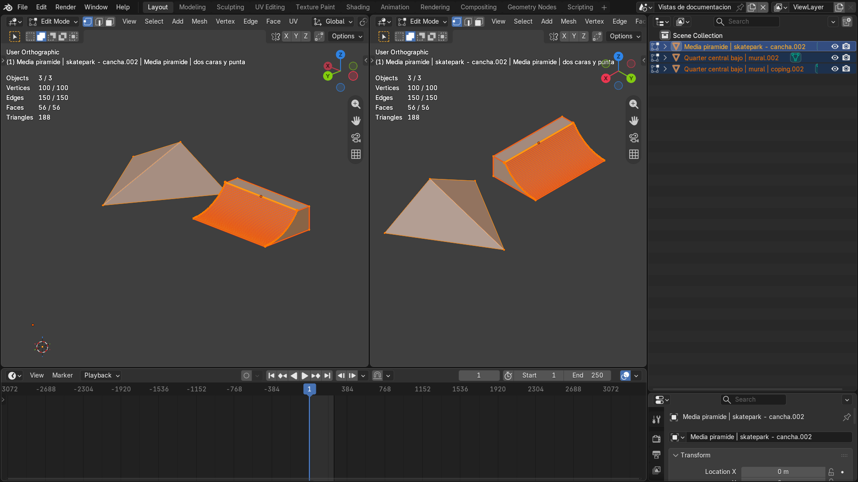Image resolution: width=858 pixels, height=482 pixels.
Task: Open Edit Mode dropdown in left viewport
Action: (x=53, y=21)
